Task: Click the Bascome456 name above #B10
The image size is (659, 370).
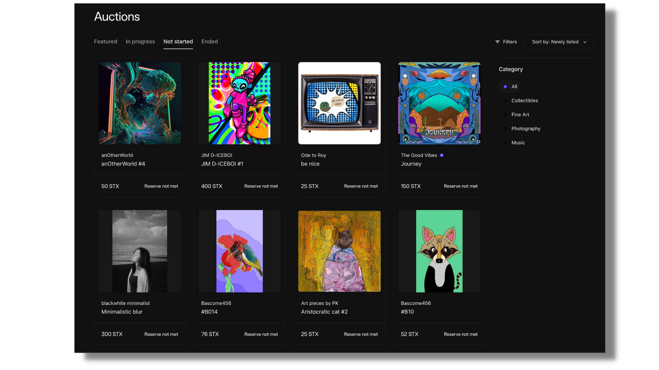Action: point(416,303)
